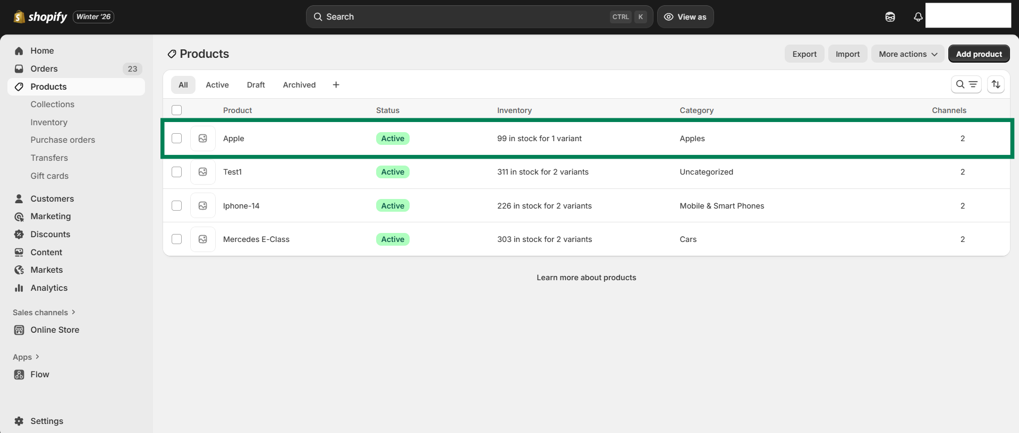Toggle the select all products checkbox
The height and width of the screenshot is (433, 1019).
(x=177, y=110)
